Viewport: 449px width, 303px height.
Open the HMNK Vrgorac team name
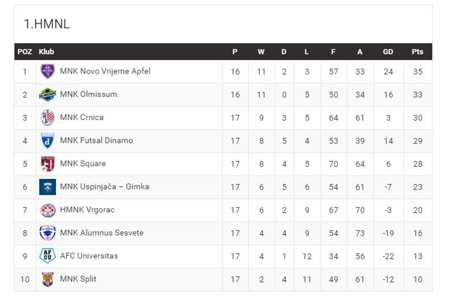(88, 210)
